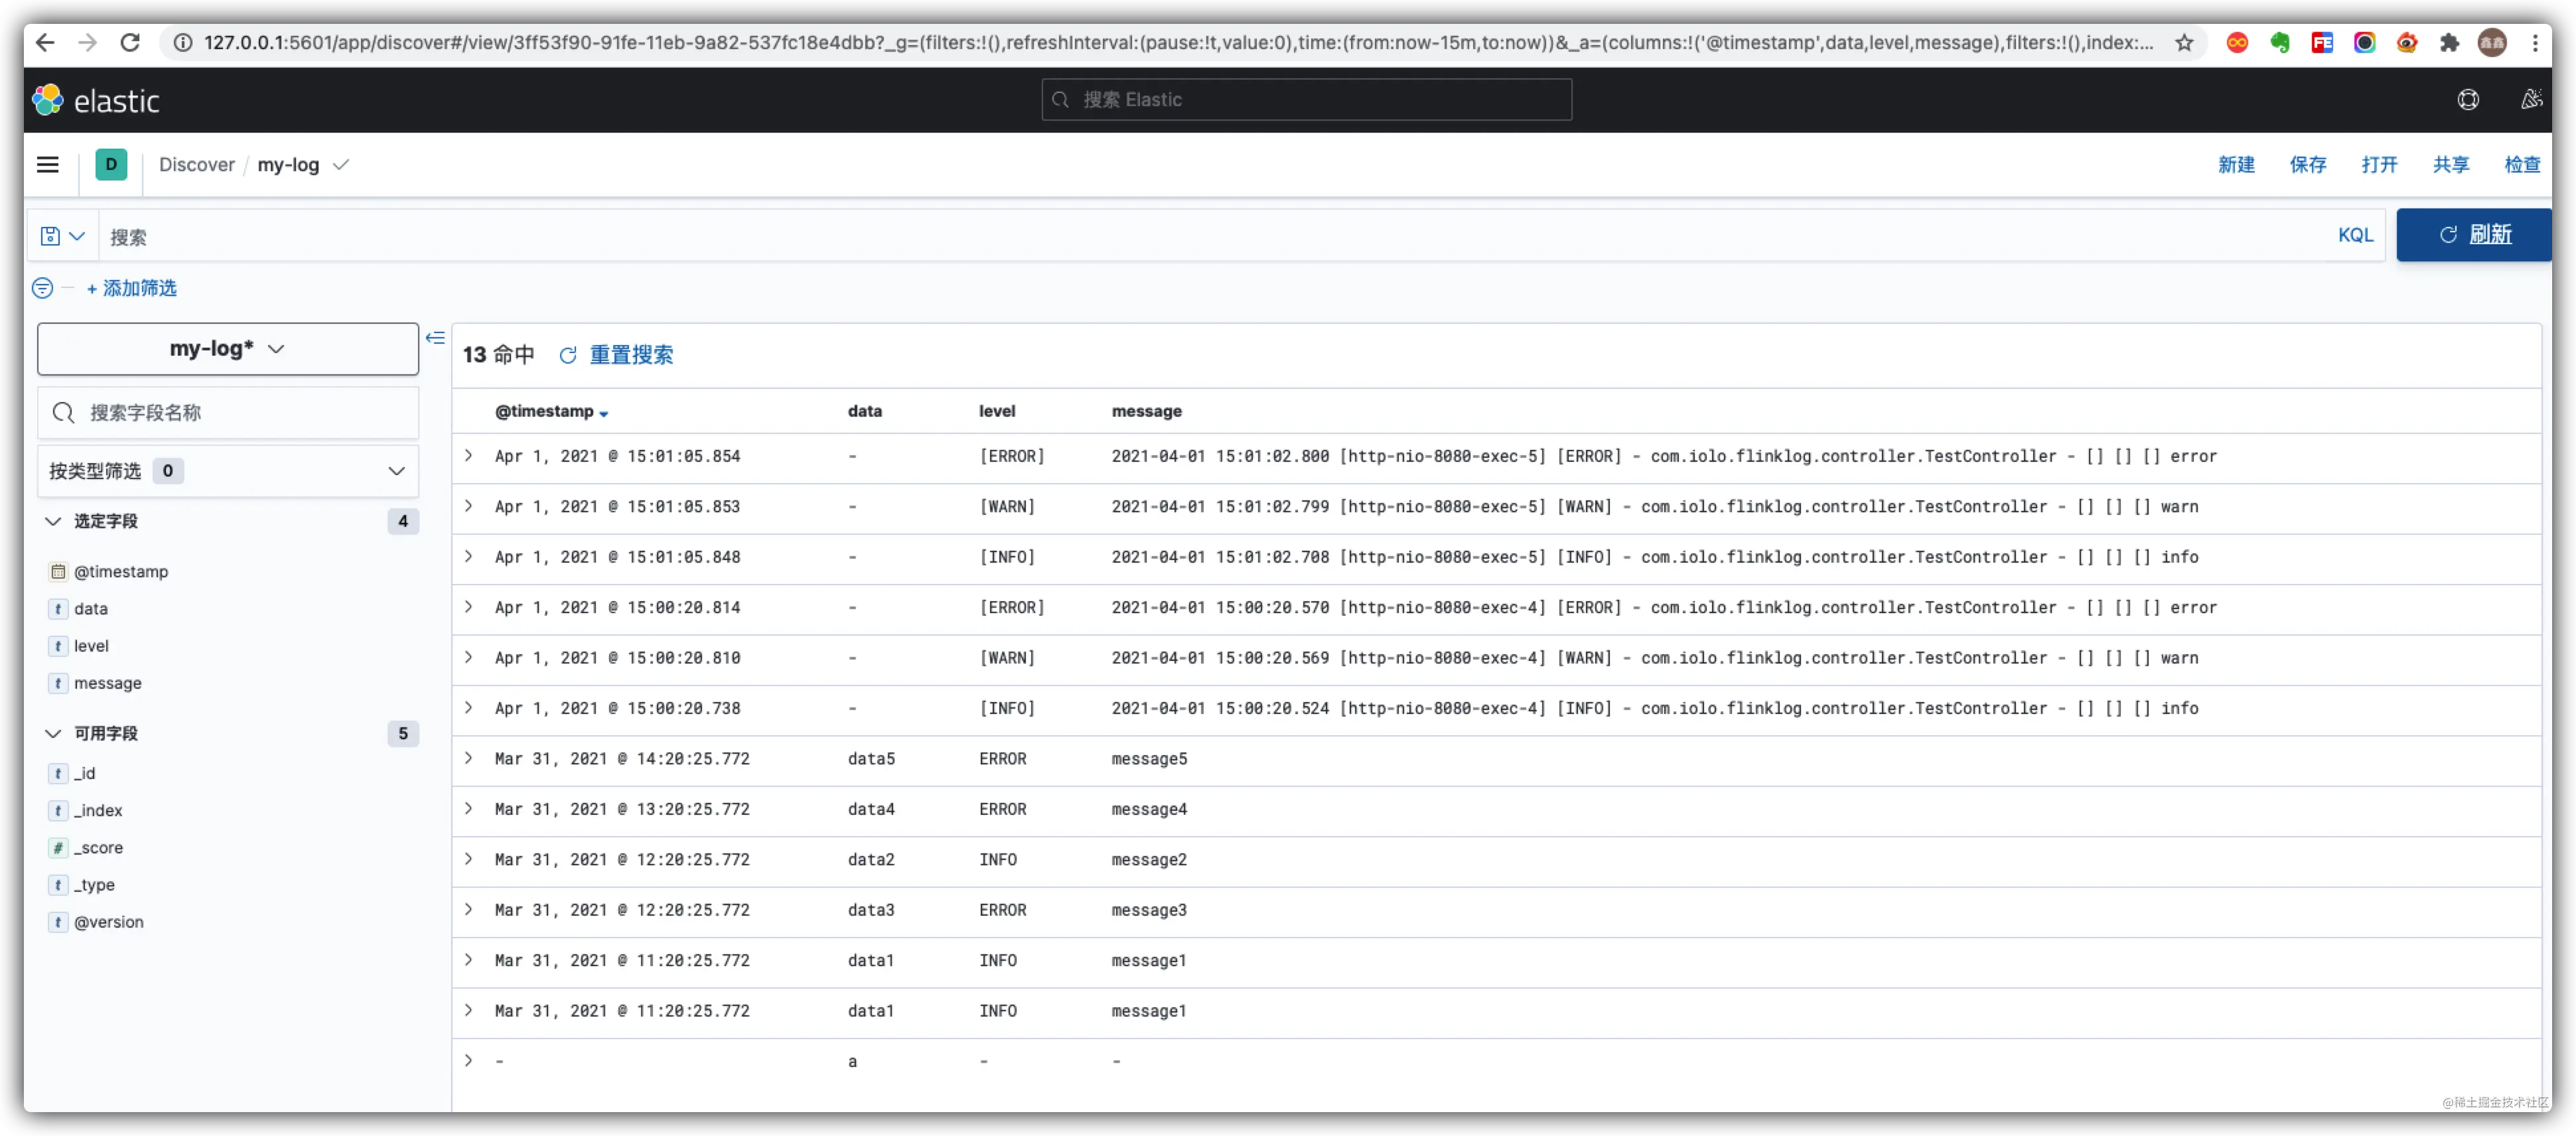Image resolution: width=2576 pixels, height=1136 pixels.
Task: Switch query language via KQL
Action: pyautogui.click(x=2355, y=235)
